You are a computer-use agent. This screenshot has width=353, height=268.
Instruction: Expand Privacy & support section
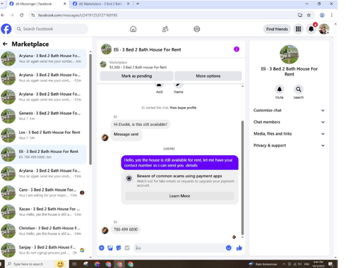(289, 145)
